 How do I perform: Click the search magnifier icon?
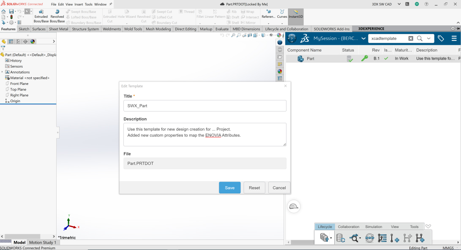(x=420, y=38)
